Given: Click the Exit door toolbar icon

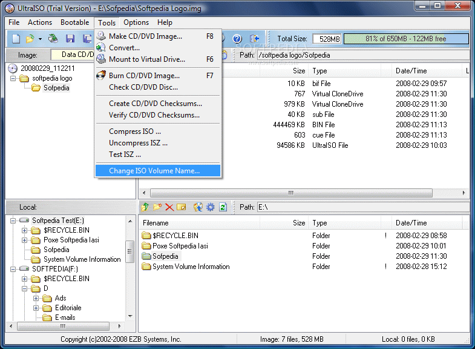Looking at the screenshot, I should pos(255,39).
